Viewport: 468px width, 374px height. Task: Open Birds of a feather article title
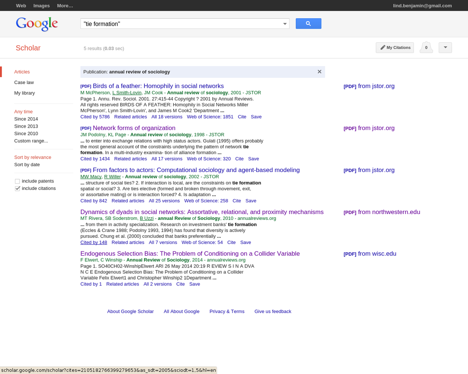click(x=158, y=86)
